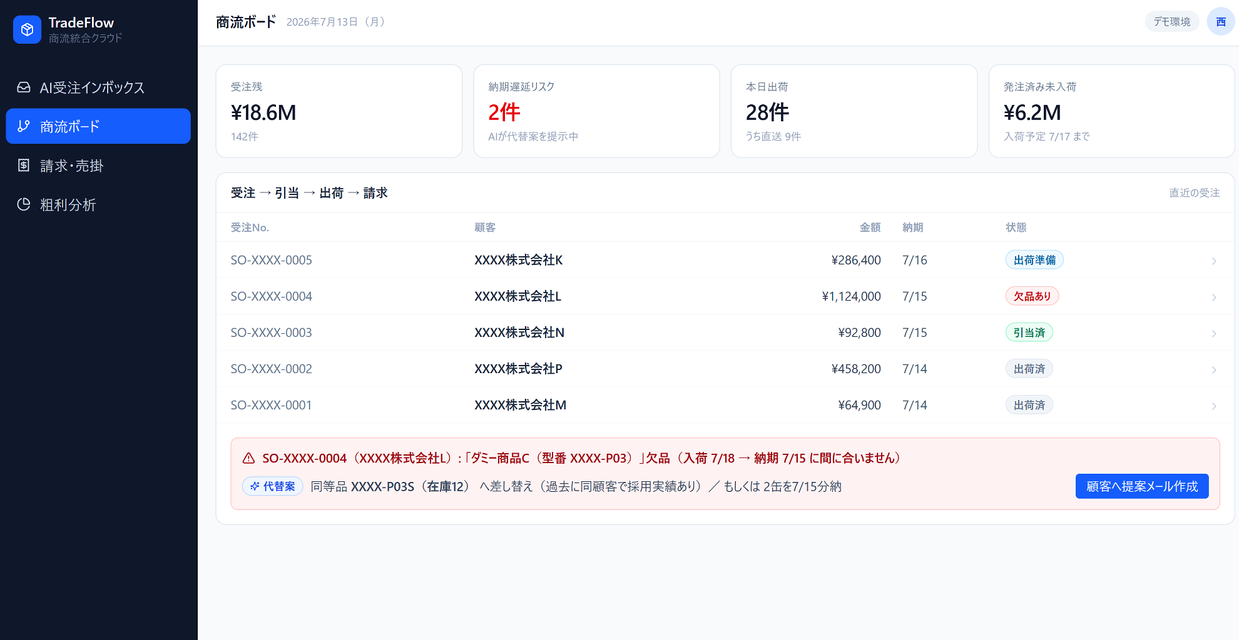Screen dimensions: 1239x640
Task: Expand row SO-XXXX-0002 chevron
Action: coord(1214,369)
